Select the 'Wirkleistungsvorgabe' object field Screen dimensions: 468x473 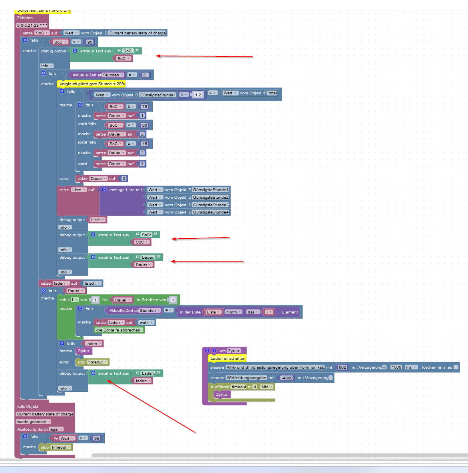point(246,378)
